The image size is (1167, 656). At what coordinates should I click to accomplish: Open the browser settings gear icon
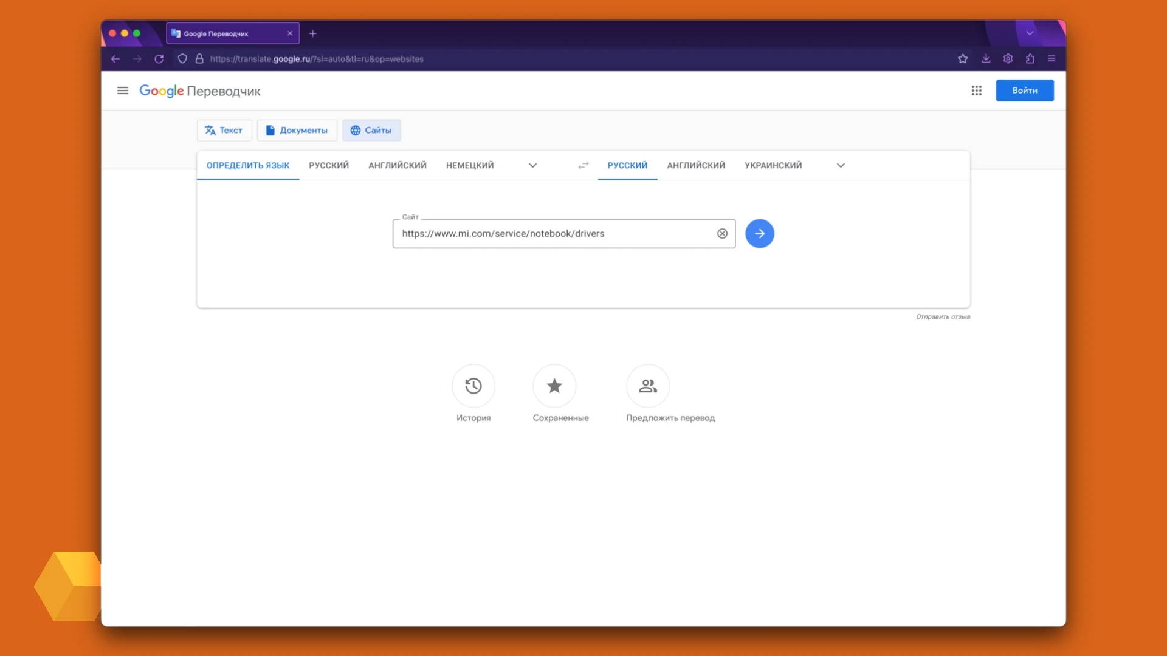(x=1008, y=59)
